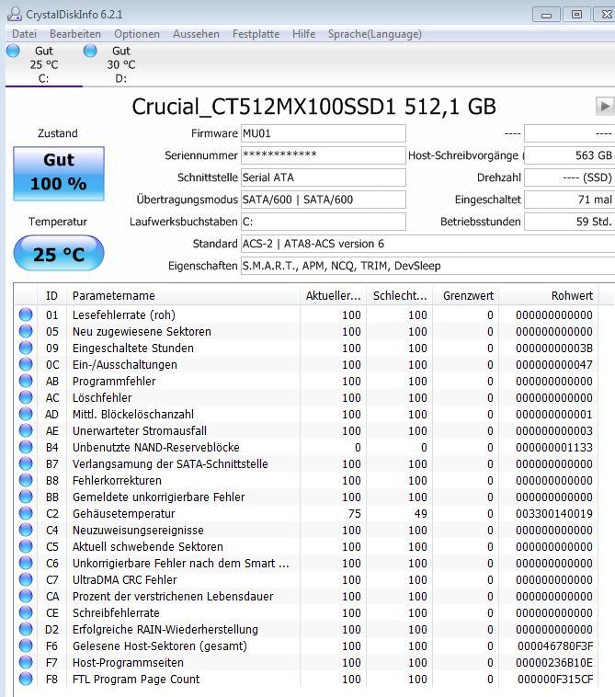Click the Eigenschaften field with S.M.A.R.T.
The image size is (615, 697).
[x=427, y=266]
